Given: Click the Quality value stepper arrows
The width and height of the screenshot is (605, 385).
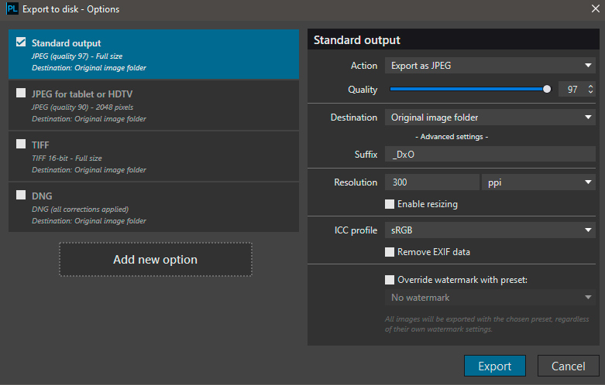Looking at the screenshot, I should point(591,90).
